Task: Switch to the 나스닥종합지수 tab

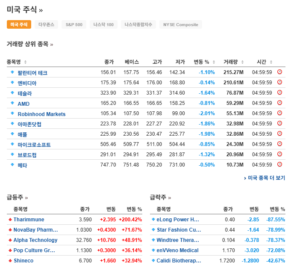Action: (138, 24)
